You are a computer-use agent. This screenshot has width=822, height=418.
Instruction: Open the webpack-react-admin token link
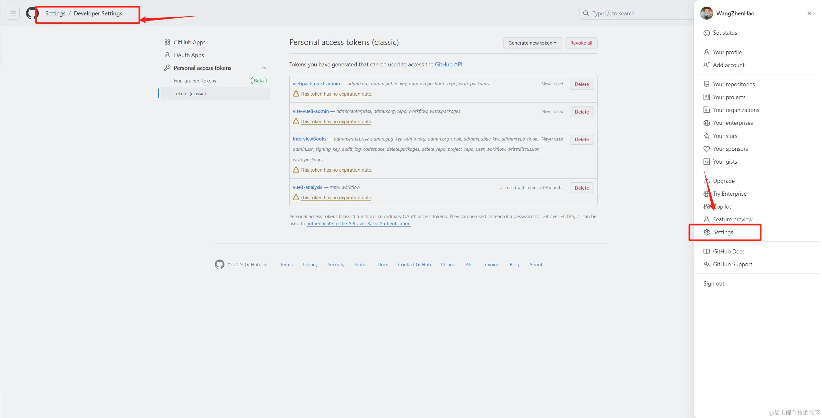(x=316, y=84)
